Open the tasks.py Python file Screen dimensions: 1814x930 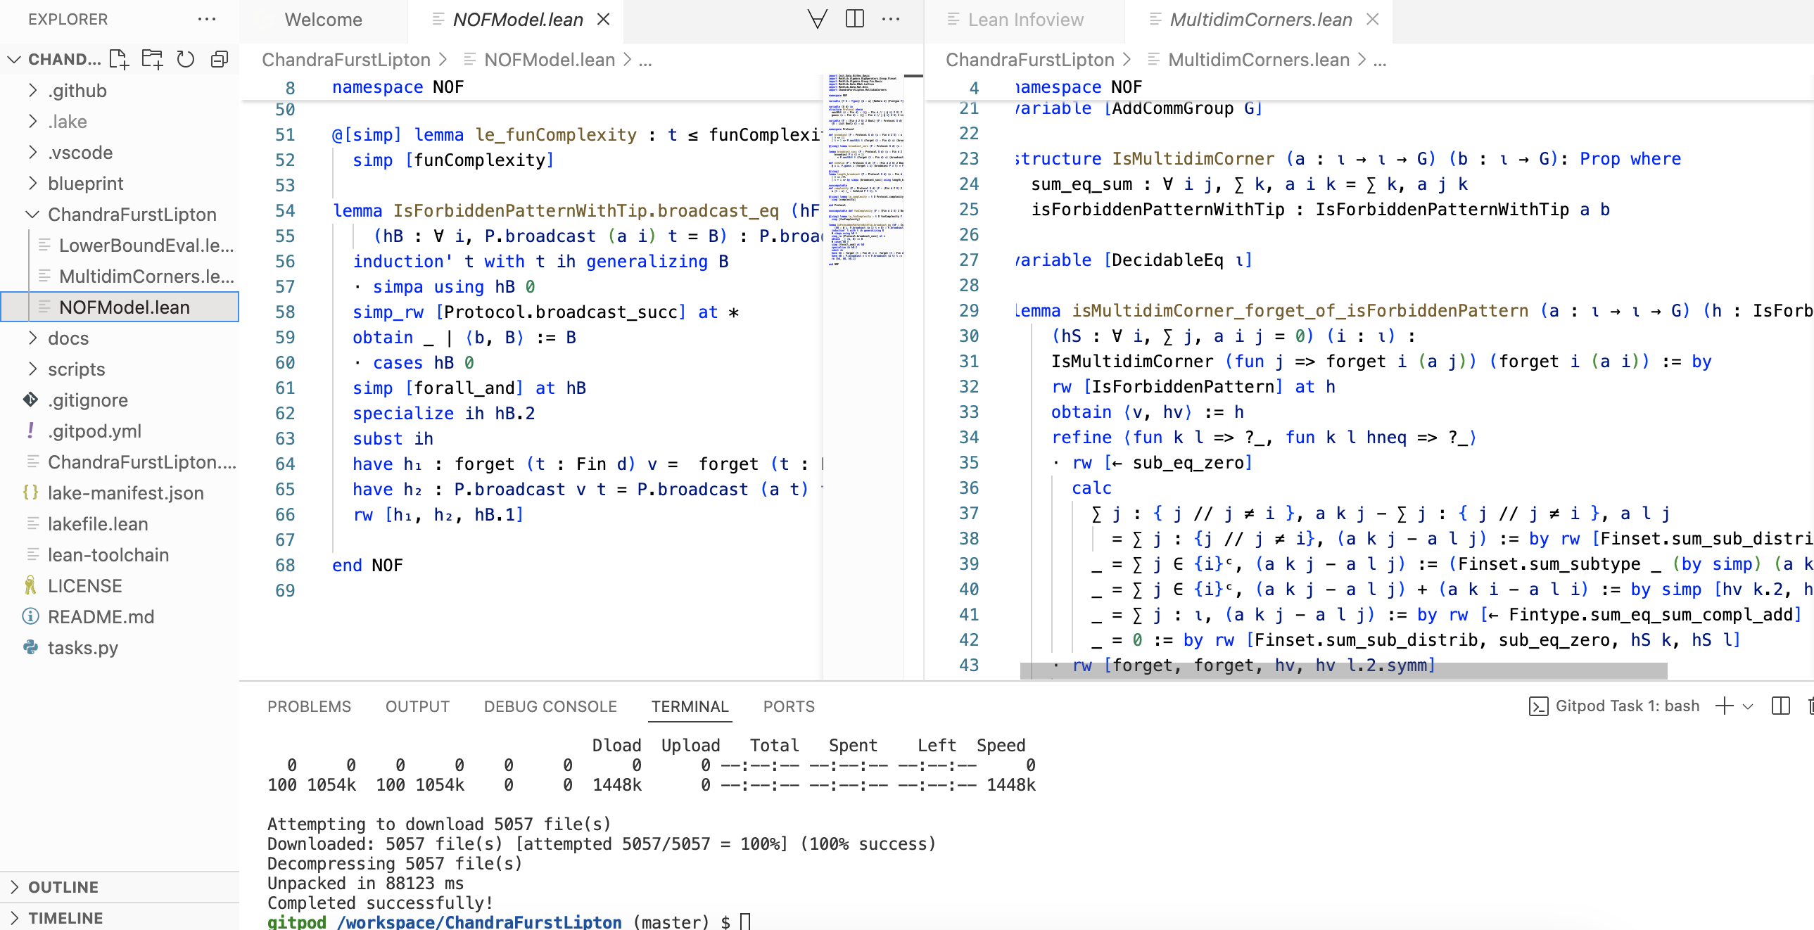(82, 648)
